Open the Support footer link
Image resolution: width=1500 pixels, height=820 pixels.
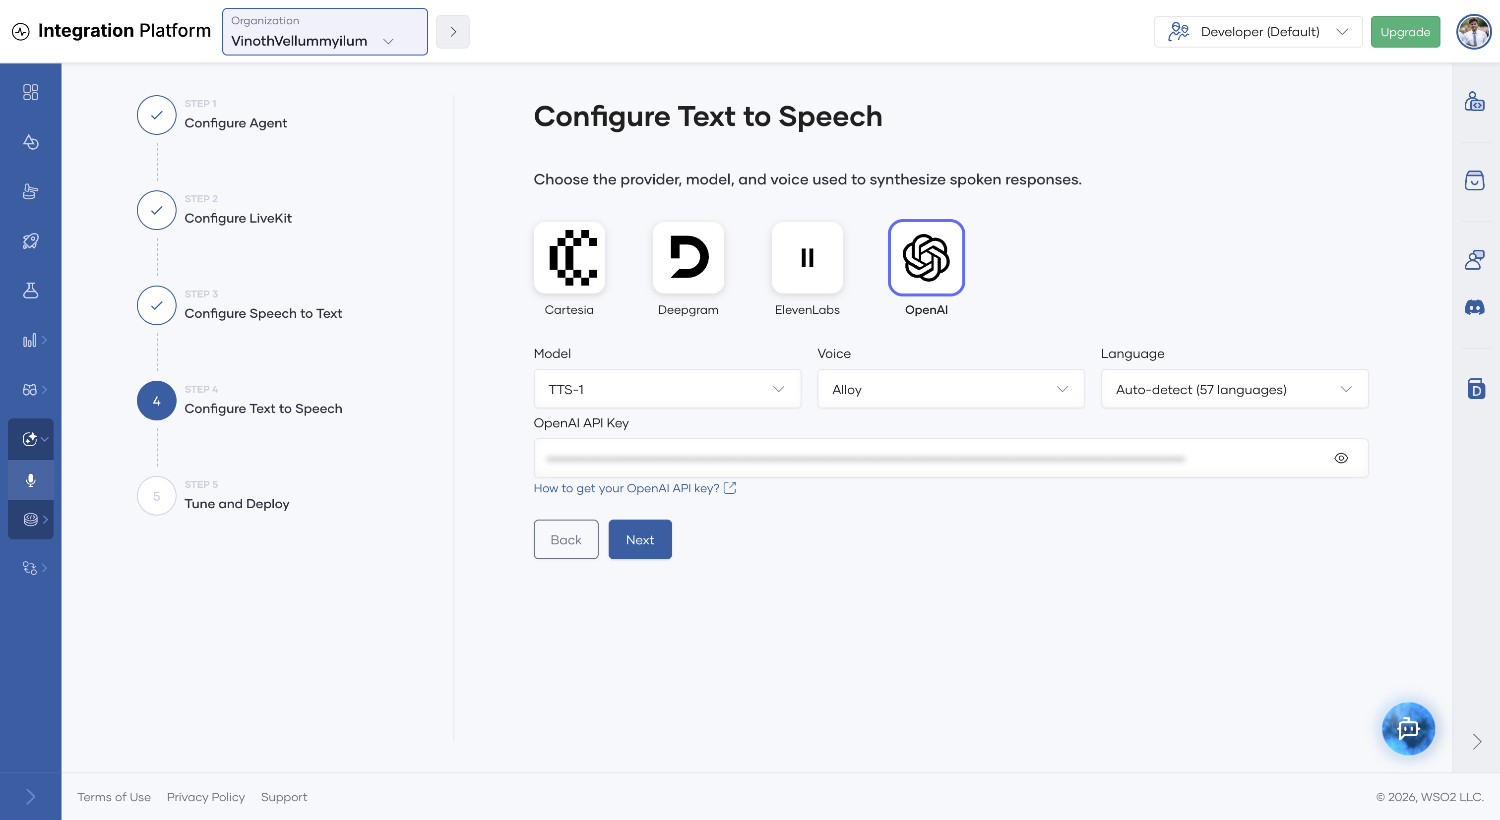coord(284,797)
